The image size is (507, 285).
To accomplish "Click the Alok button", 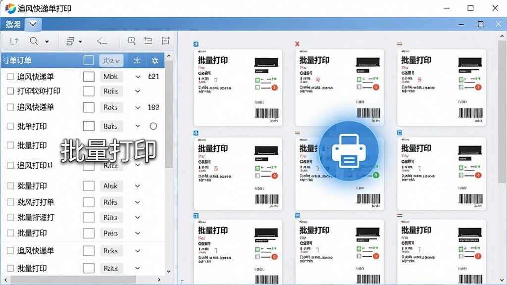I will coord(111,186).
